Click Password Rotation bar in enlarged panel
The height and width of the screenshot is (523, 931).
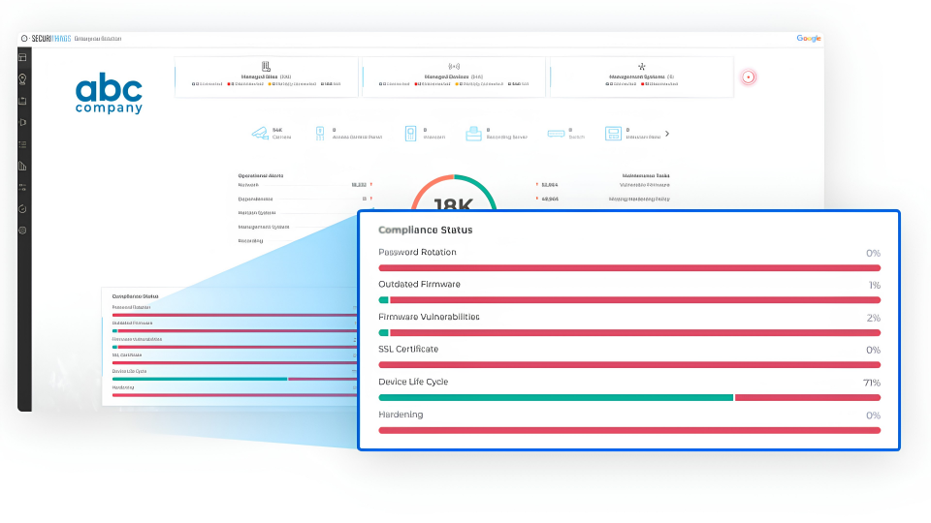pos(629,268)
